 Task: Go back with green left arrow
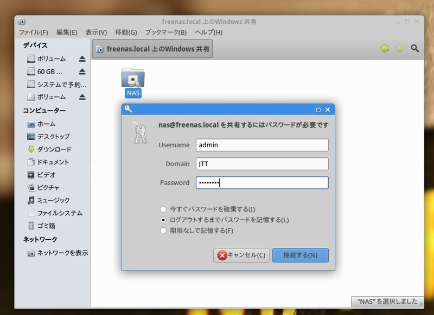click(x=385, y=49)
